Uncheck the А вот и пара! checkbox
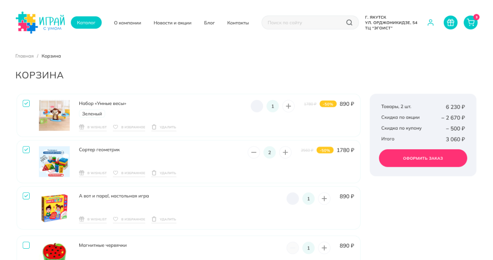 tap(26, 196)
